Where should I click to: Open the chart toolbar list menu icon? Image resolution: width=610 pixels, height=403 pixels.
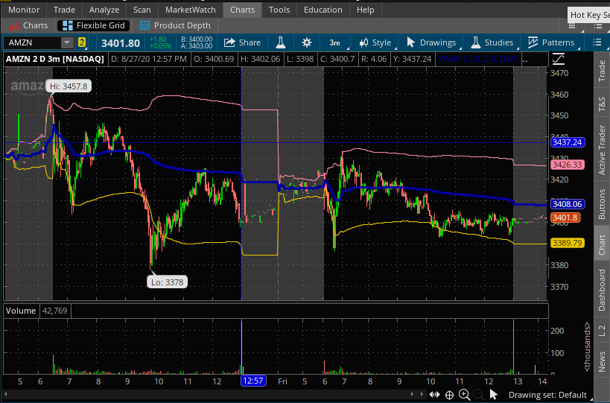597,42
